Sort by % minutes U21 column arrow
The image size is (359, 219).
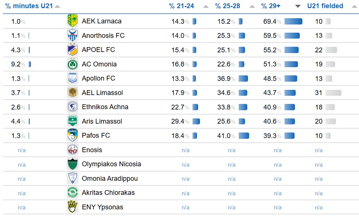(x=57, y=6)
